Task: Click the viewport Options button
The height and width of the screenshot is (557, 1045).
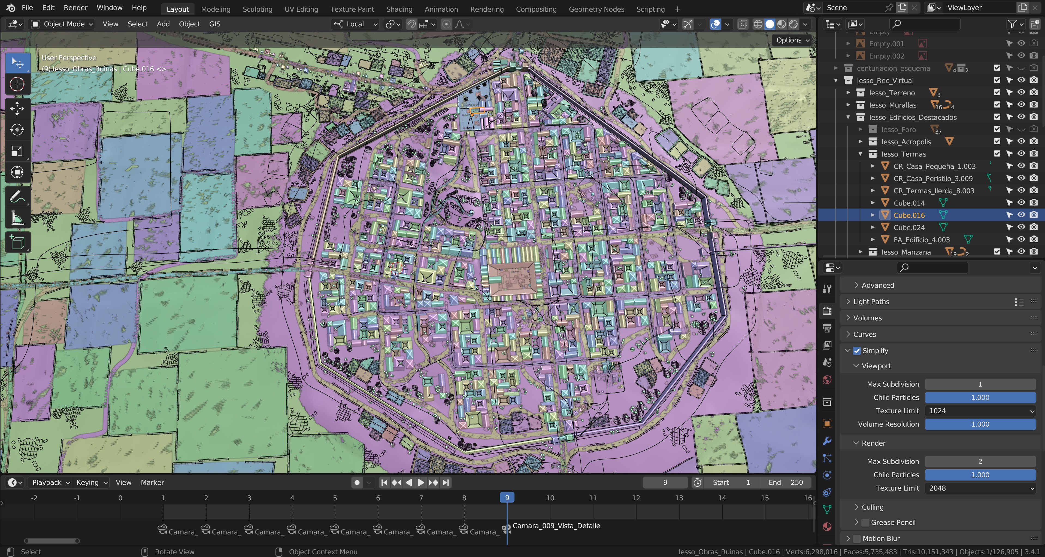Action: 792,40
